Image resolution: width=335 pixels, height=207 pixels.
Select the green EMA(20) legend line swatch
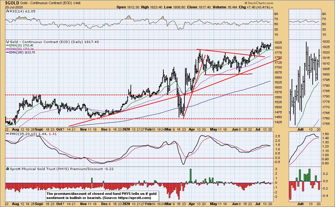click(x=7, y=46)
